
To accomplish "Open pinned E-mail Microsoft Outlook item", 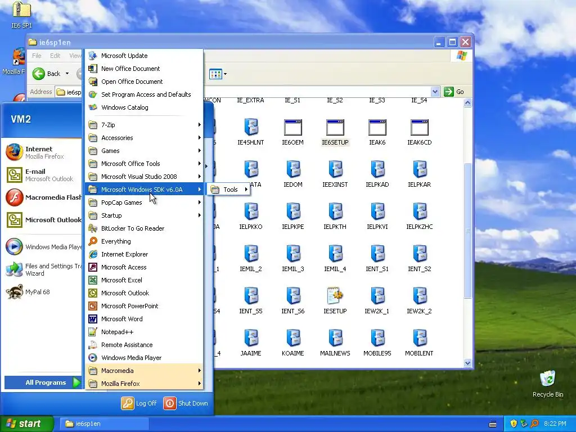I will tap(42, 175).
